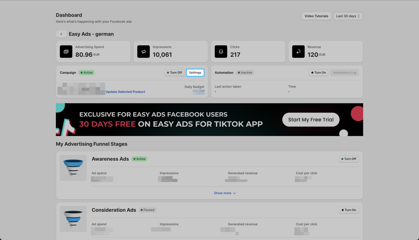Screen dimensions: 419x240
Task: View the Automation Log
Action: pyautogui.click(x=344, y=72)
